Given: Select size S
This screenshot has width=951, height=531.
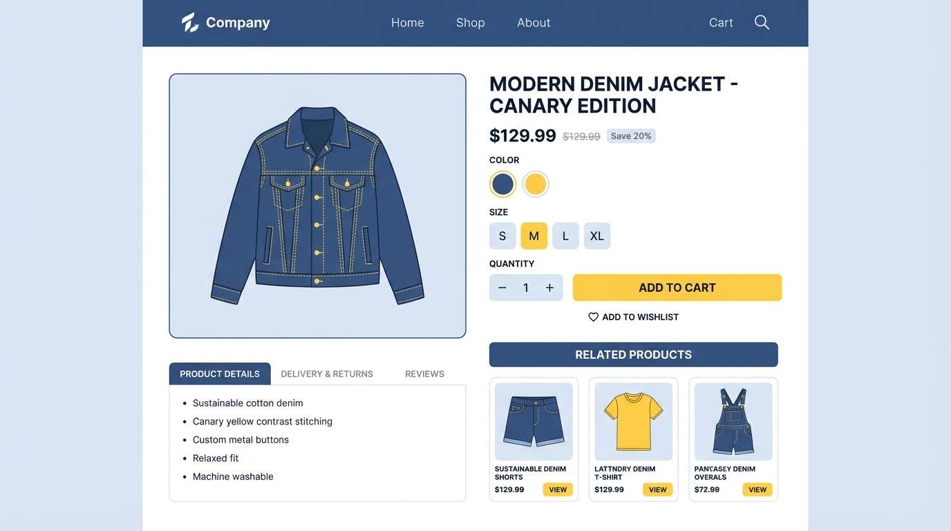Looking at the screenshot, I should (x=502, y=236).
